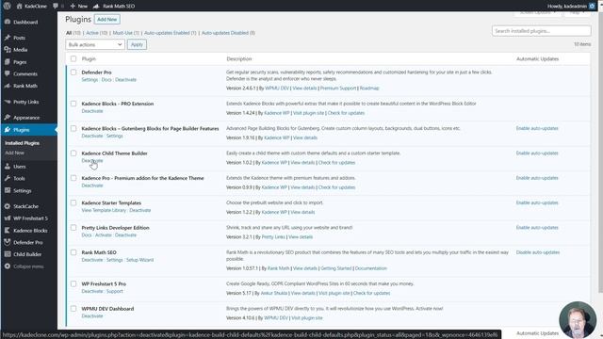This screenshot has width=603, height=339.
Task: Filter plugins by Active
Action: pos(92,33)
